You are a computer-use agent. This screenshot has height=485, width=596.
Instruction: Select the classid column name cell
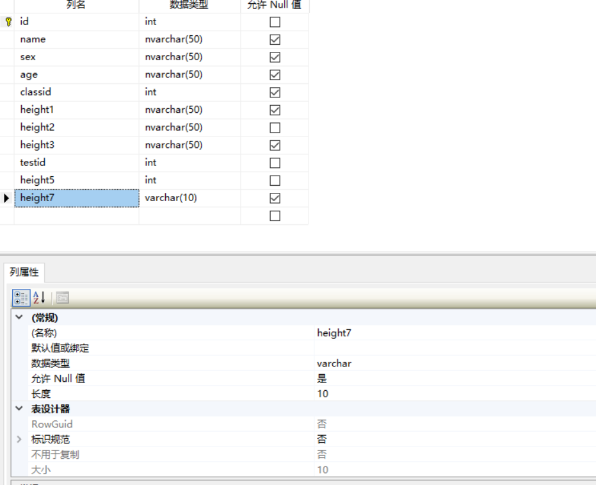click(77, 92)
